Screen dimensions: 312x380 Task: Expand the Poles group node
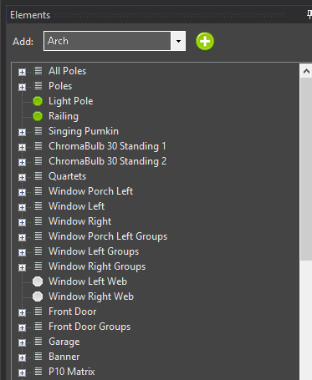(22, 87)
